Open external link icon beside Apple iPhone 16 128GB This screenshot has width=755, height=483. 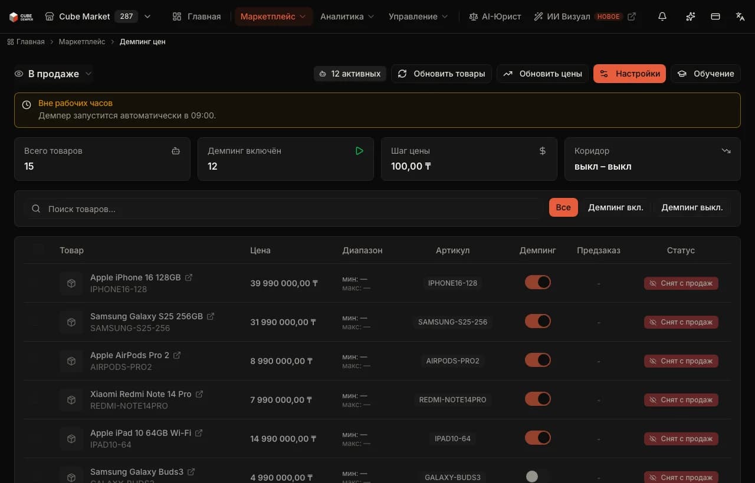189,277
